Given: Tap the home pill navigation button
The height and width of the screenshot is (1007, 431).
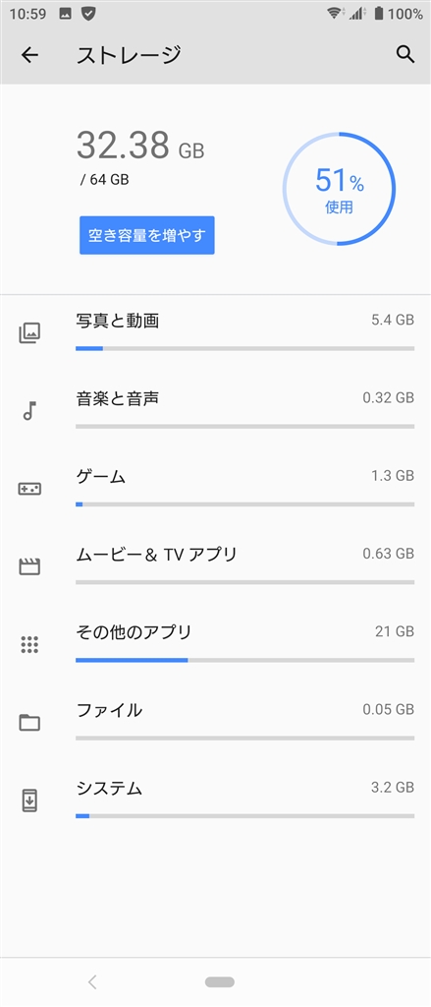Looking at the screenshot, I should click(x=220, y=981).
